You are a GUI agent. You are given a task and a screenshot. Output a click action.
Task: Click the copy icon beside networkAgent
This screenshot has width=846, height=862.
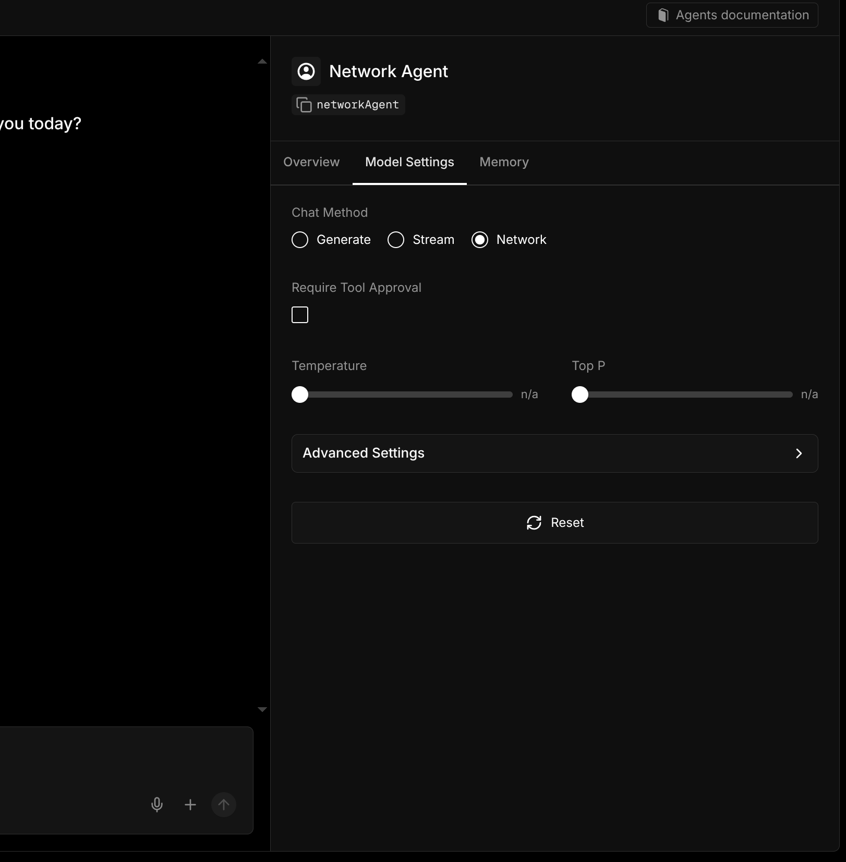coord(304,105)
